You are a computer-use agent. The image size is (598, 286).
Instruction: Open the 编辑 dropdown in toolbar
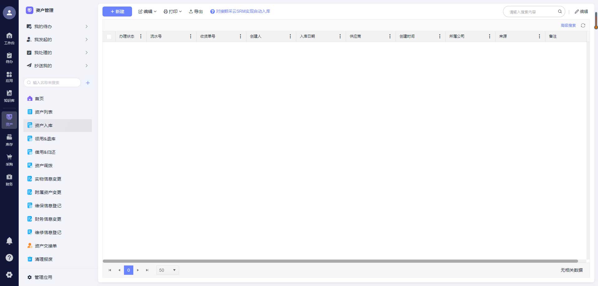(x=147, y=12)
